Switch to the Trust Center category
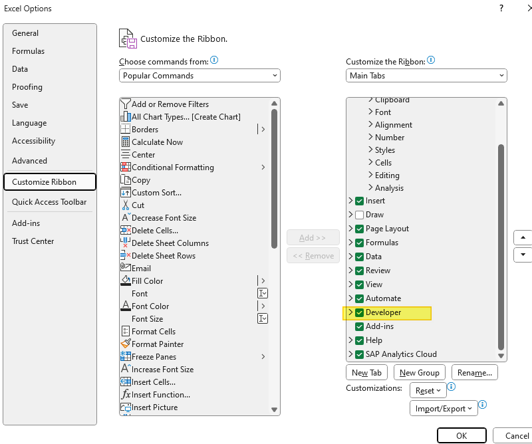 33,241
